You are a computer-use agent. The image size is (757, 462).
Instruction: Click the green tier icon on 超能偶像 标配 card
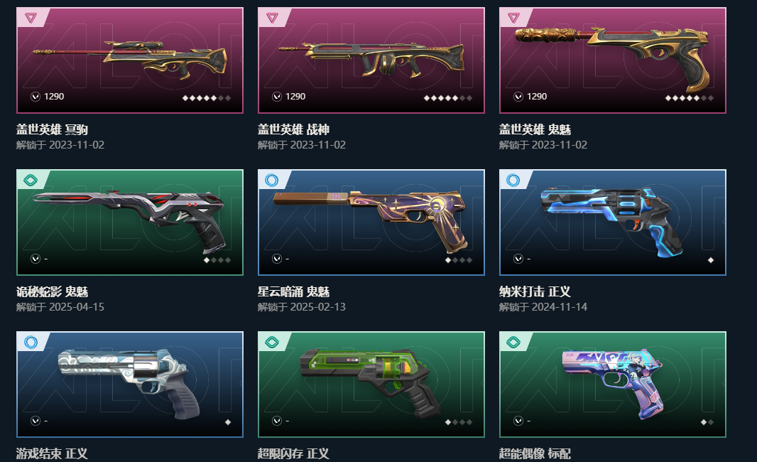point(513,343)
